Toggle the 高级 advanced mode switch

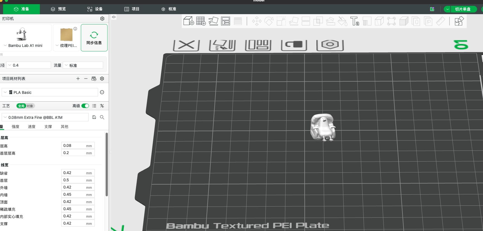tap(85, 106)
